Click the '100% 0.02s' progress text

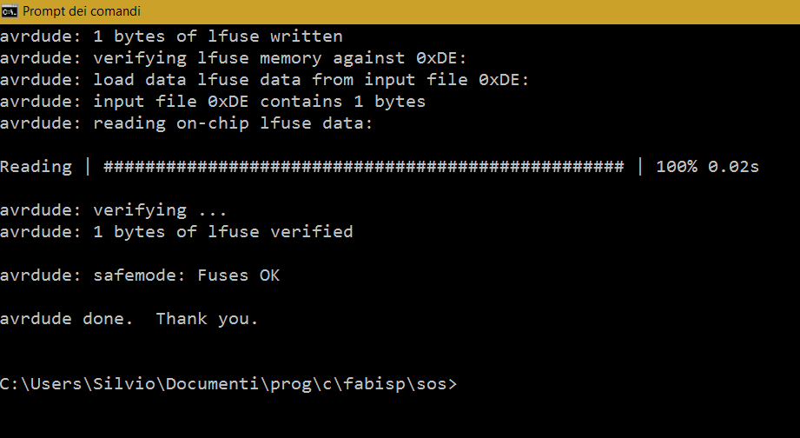coord(707,167)
